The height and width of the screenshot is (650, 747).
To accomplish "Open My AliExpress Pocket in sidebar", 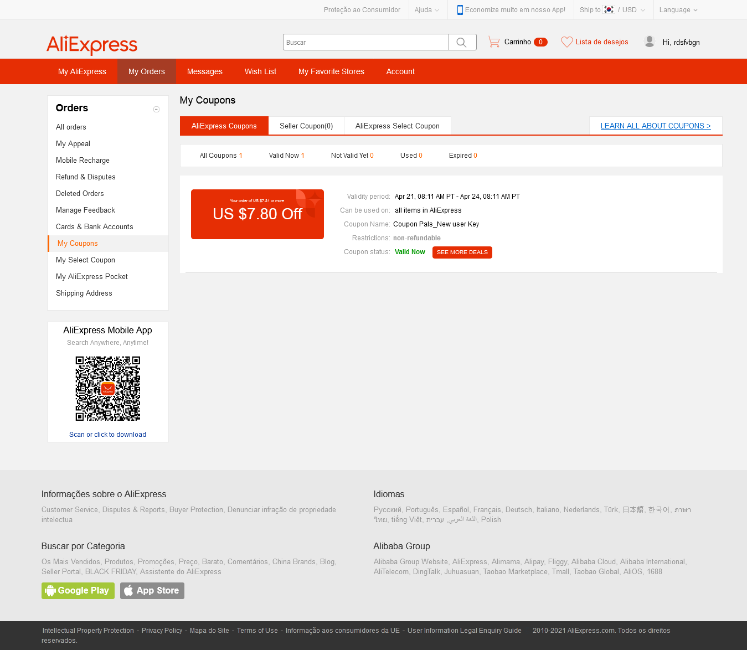I will tap(92, 276).
